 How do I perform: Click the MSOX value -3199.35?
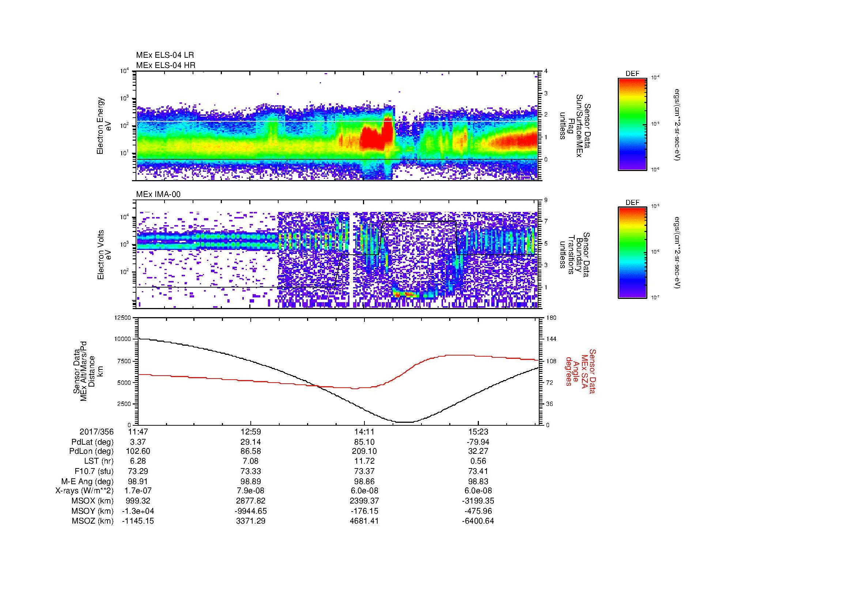(x=478, y=501)
